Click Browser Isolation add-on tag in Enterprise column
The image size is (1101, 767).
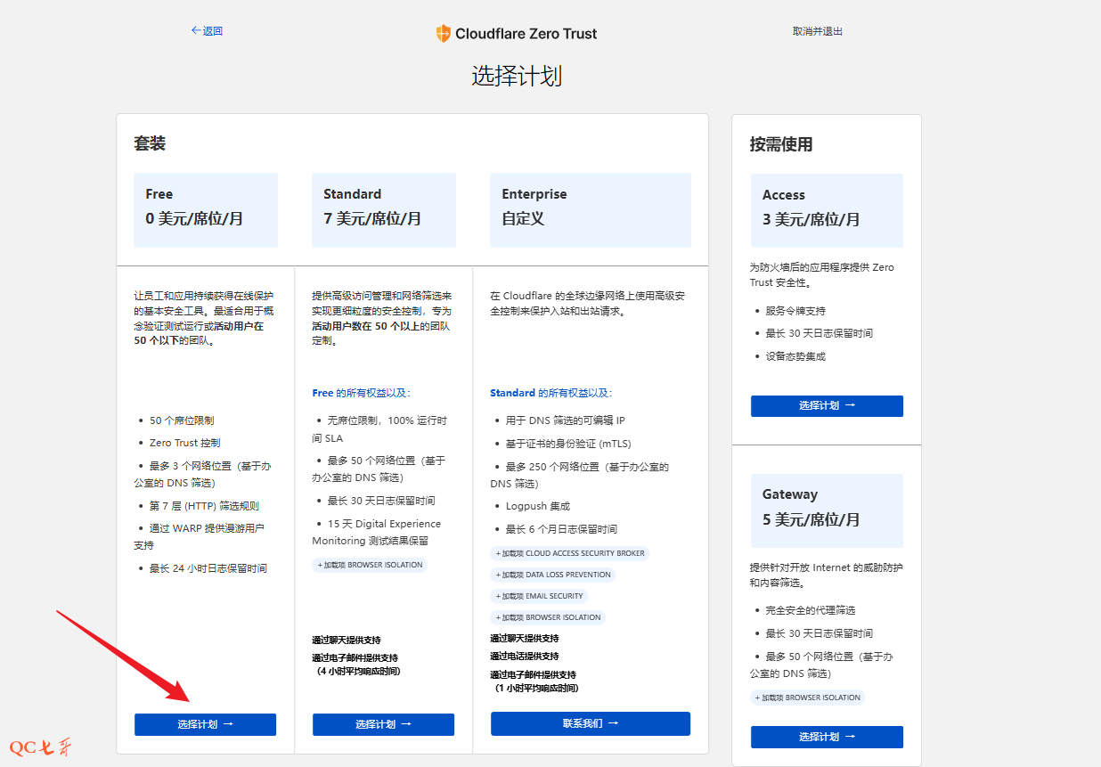(548, 617)
